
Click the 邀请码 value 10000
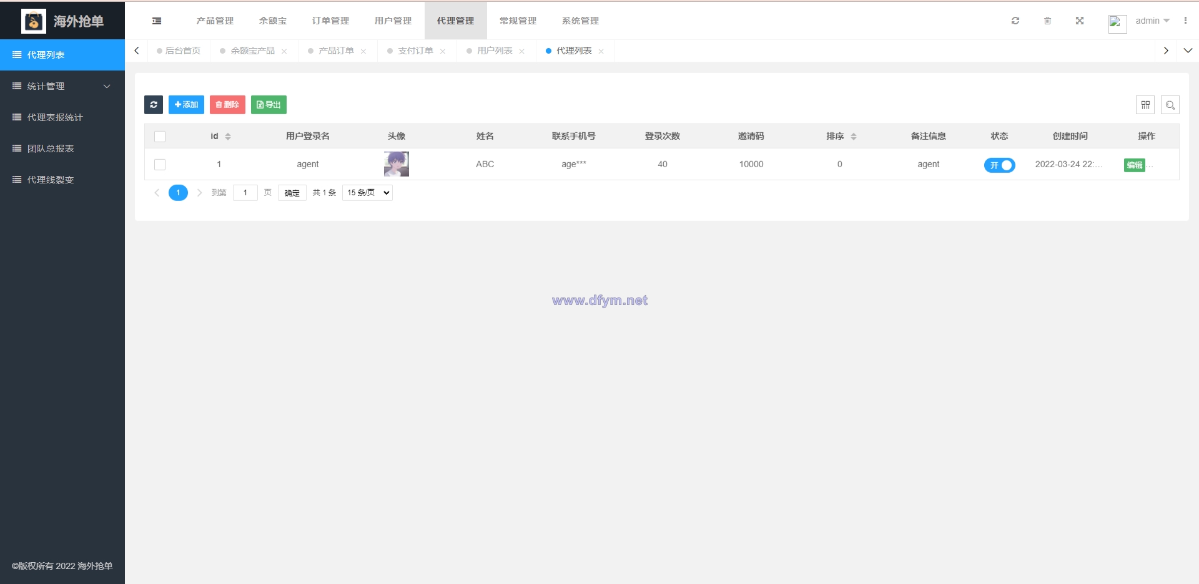click(x=751, y=164)
